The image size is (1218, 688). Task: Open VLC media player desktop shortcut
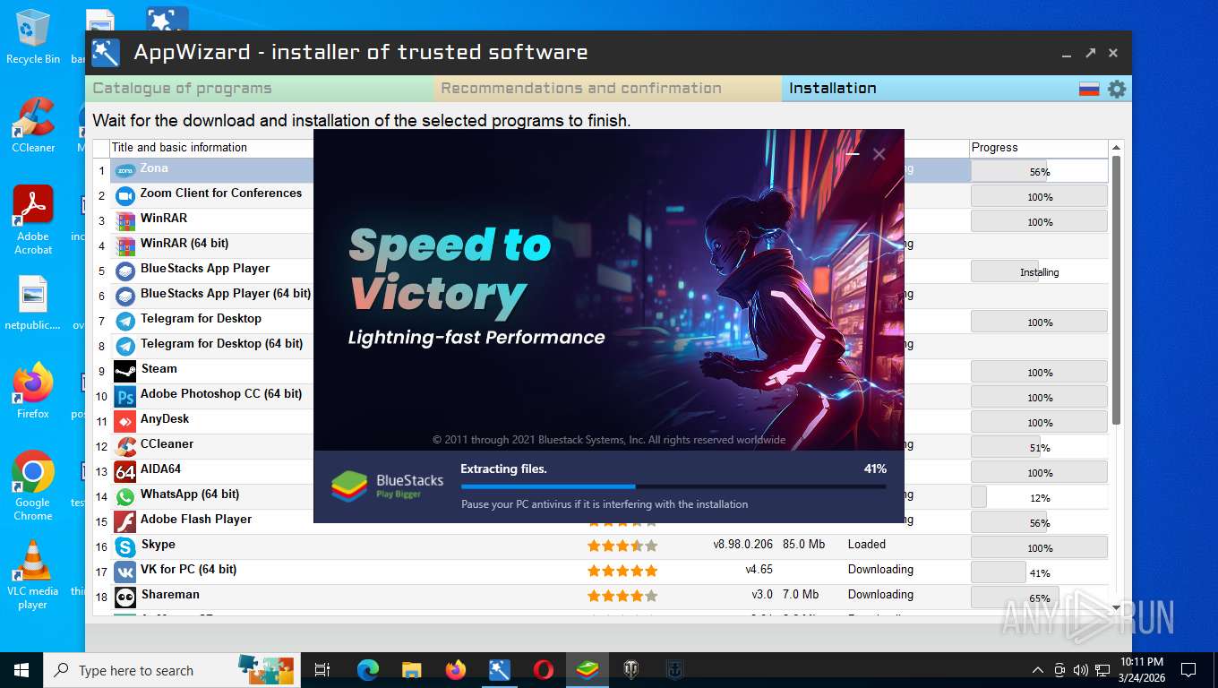point(33,574)
